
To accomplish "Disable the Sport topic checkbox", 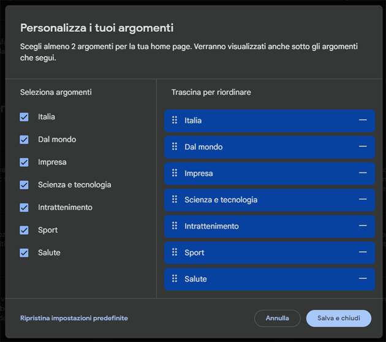I will tap(25, 230).
